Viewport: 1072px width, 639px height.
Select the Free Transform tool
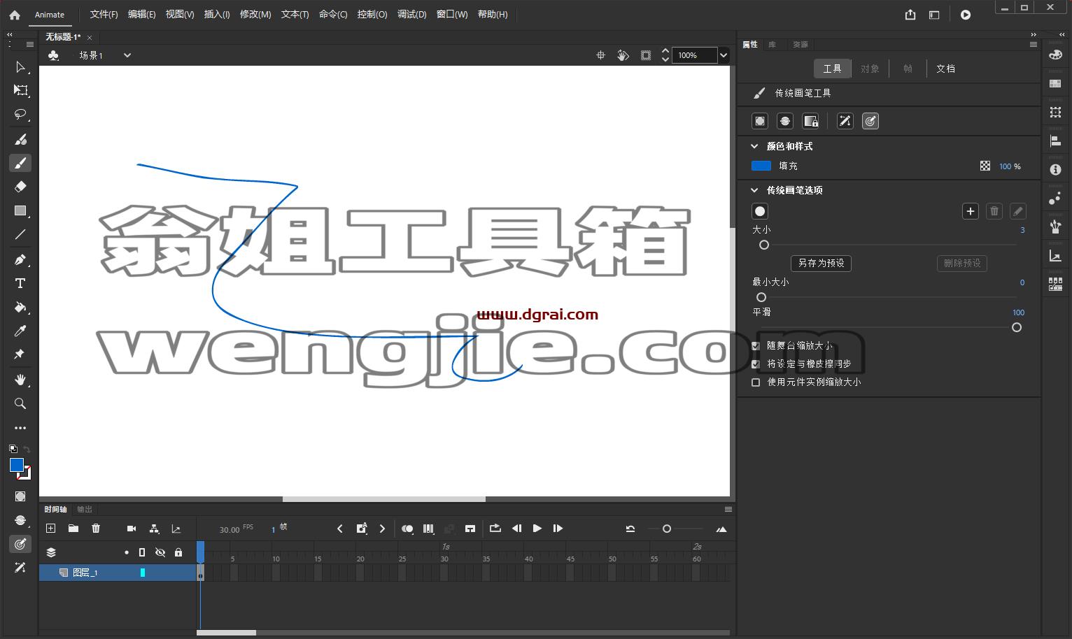pyautogui.click(x=20, y=91)
